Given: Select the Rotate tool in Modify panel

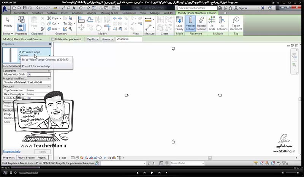Looking at the screenshot, I should point(98,27).
